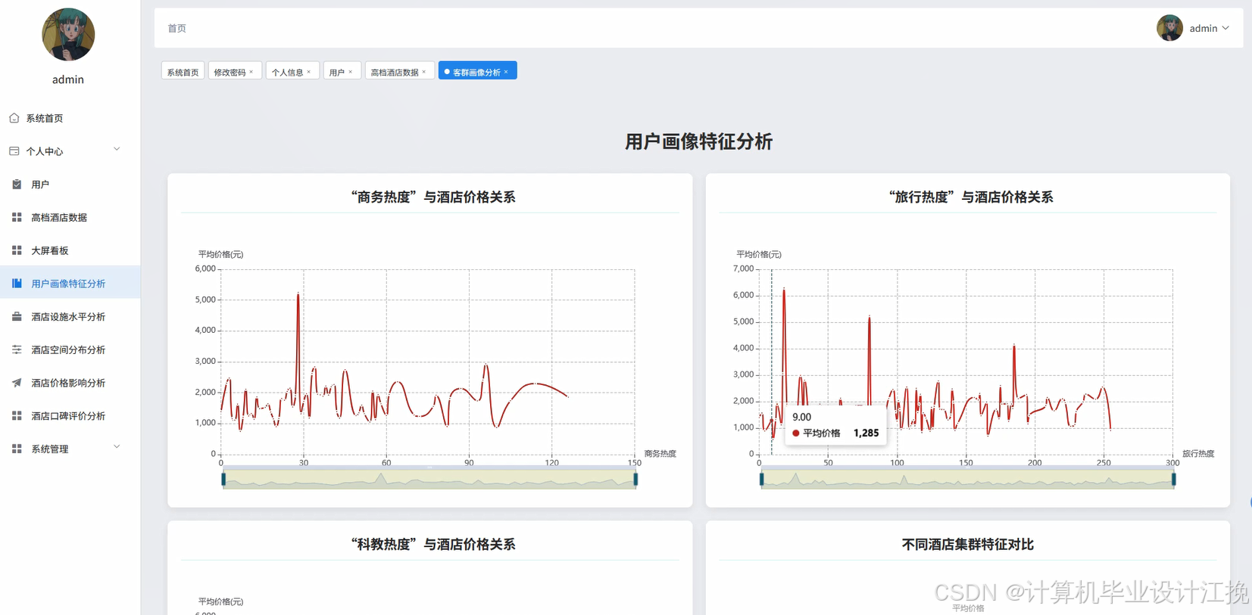Screen dimensions: 1252x615
Task: Click the 首页 breadcrumb link
Action: (176, 28)
